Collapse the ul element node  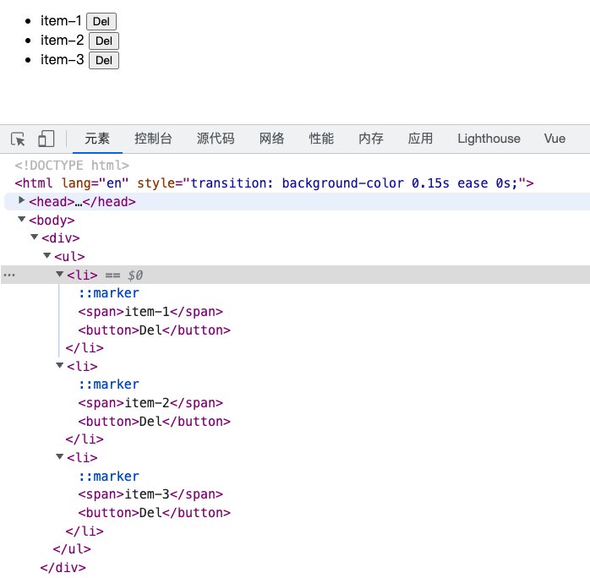click(x=47, y=255)
